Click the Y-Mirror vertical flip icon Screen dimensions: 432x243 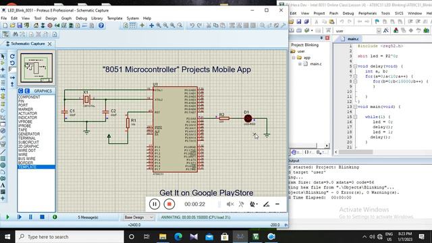click(x=12, y=84)
